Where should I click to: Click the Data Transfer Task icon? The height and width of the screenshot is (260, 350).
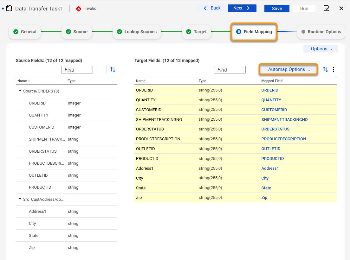[x=9, y=9]
